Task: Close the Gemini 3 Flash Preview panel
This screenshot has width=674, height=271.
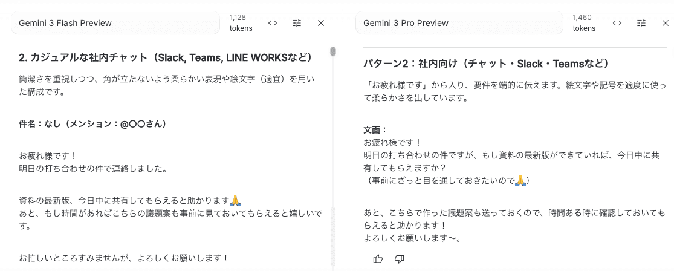Action: tap(320, 23)
